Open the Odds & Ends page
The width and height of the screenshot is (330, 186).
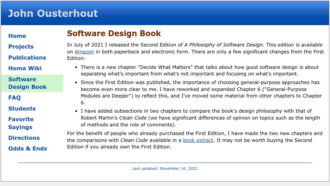[27, 149]
